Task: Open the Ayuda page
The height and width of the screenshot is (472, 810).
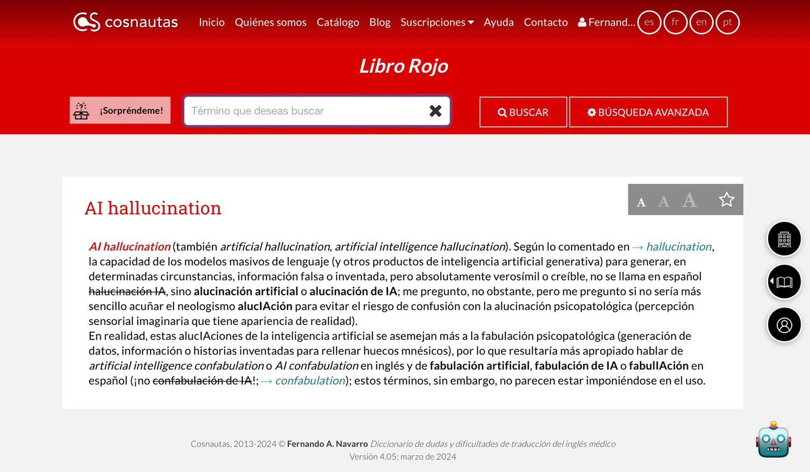Action: (499, 22)
